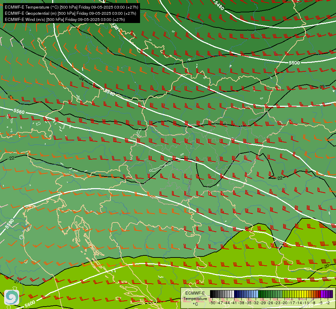Click the -26 value on the legend scale
This screenshot has width=336, height=309.
click(x=270, y=303)
